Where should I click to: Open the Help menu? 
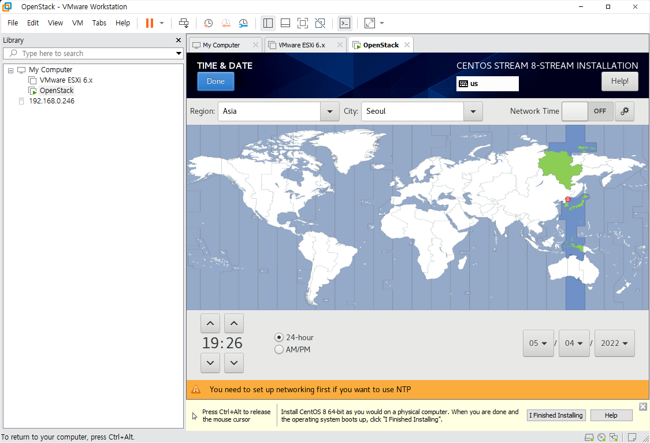(x=122, y=23)
